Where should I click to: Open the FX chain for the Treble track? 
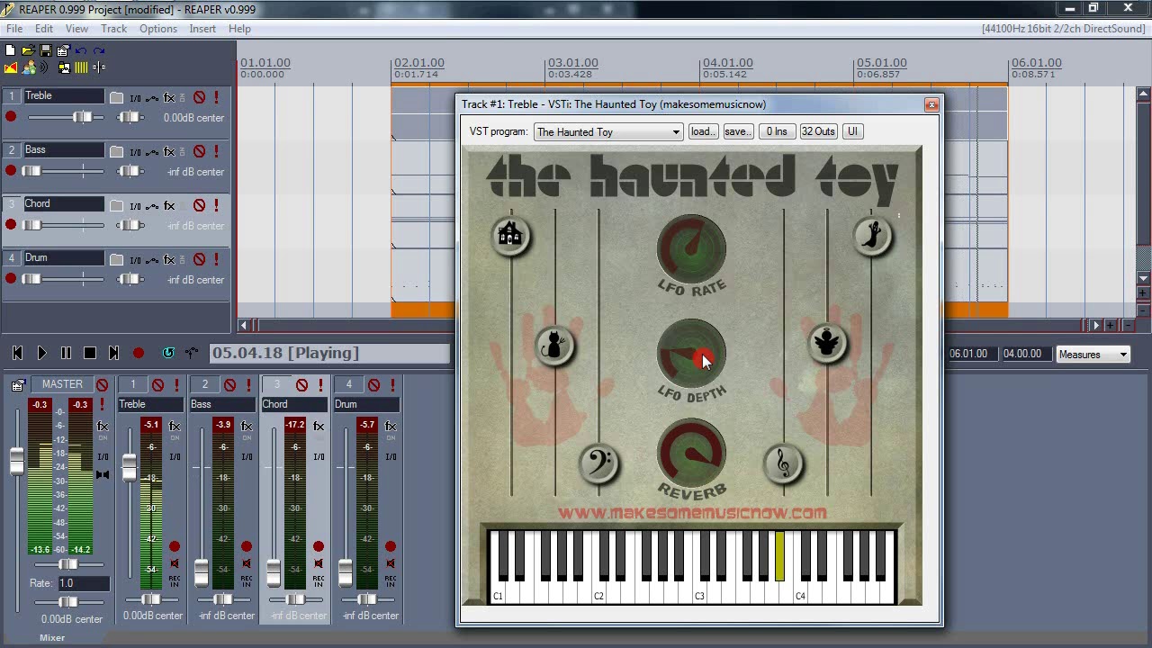[x=169, y=97]
